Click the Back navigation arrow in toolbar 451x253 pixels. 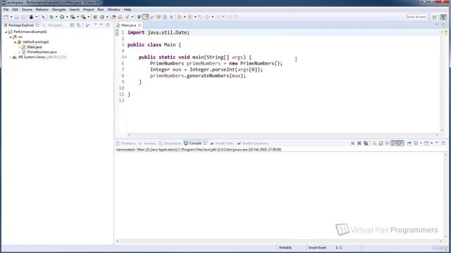click(207, 17)
